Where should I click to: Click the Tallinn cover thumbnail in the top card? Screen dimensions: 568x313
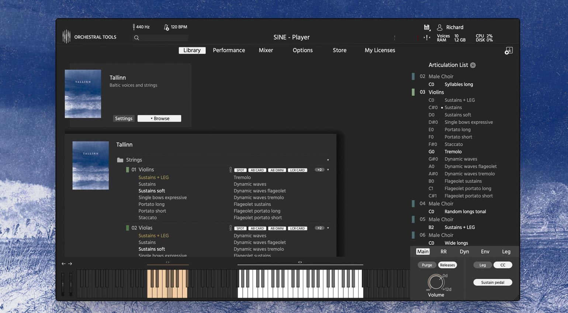[83, 94]
